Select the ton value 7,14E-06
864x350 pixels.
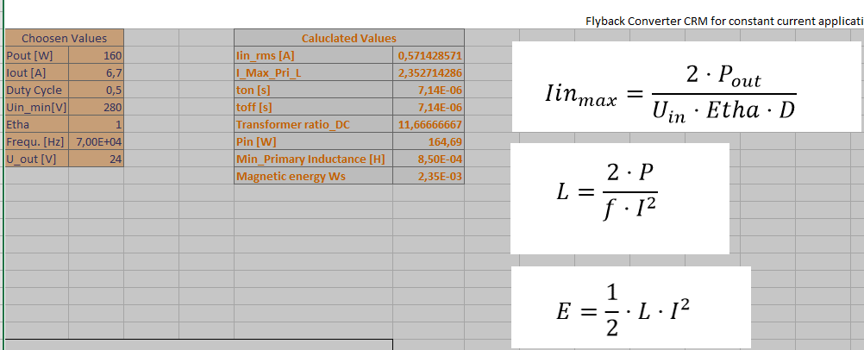(429, 90)
